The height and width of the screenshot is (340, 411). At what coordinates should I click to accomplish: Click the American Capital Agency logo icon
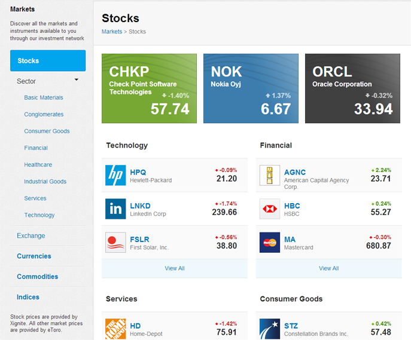(x=270, y=175)
